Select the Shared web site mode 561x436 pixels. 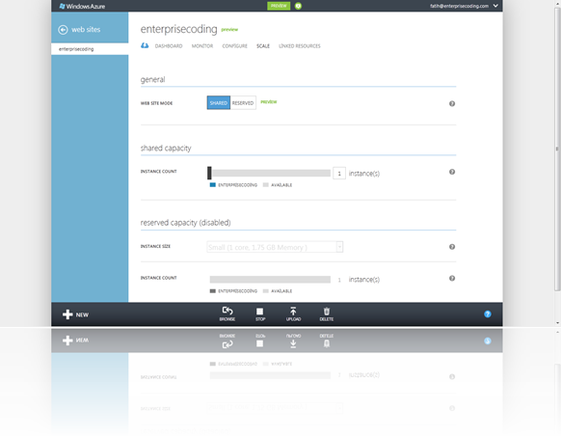219,103
